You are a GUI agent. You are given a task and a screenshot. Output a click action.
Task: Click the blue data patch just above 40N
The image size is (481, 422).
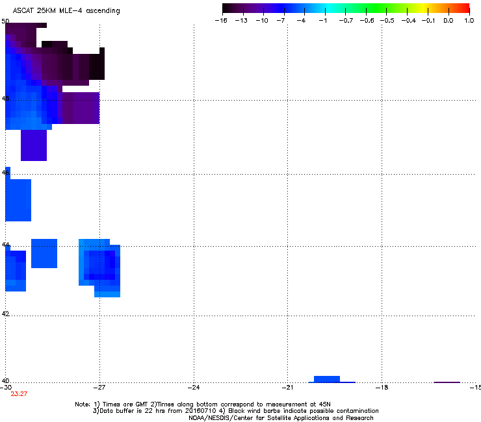click(x=327, y=379)
